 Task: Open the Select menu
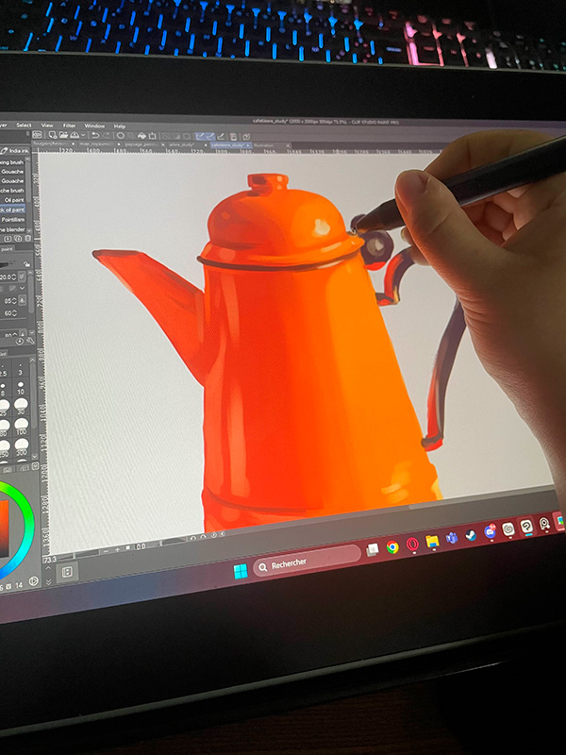tap(24, 126)
